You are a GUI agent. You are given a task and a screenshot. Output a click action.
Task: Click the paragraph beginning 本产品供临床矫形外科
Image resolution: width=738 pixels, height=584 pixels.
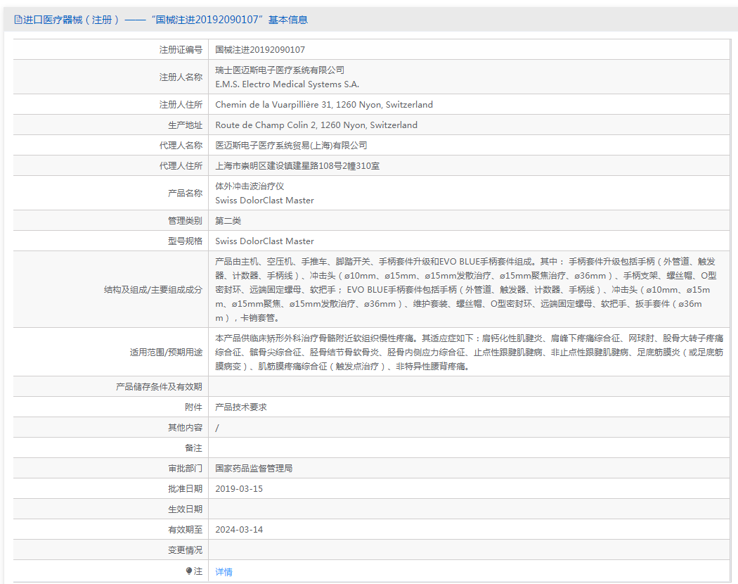coord(469,352)
